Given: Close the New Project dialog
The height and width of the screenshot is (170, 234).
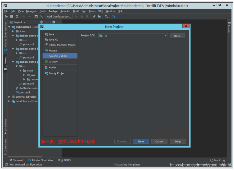Looking at the screenshot, I should (186, 26).
